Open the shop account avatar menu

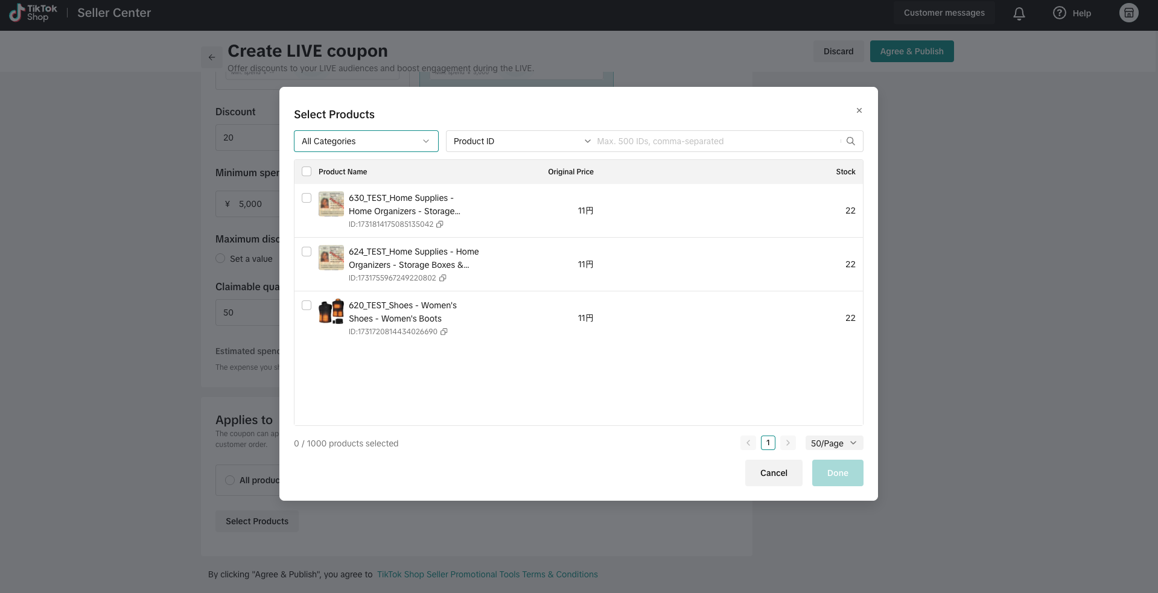pos(1128,13)
